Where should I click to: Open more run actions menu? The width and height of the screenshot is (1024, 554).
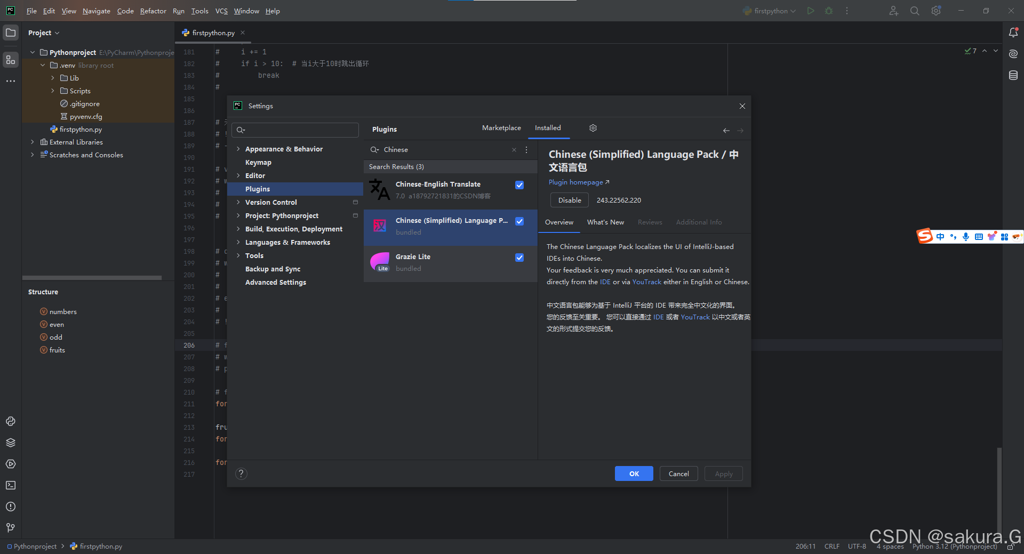[847, 11]
